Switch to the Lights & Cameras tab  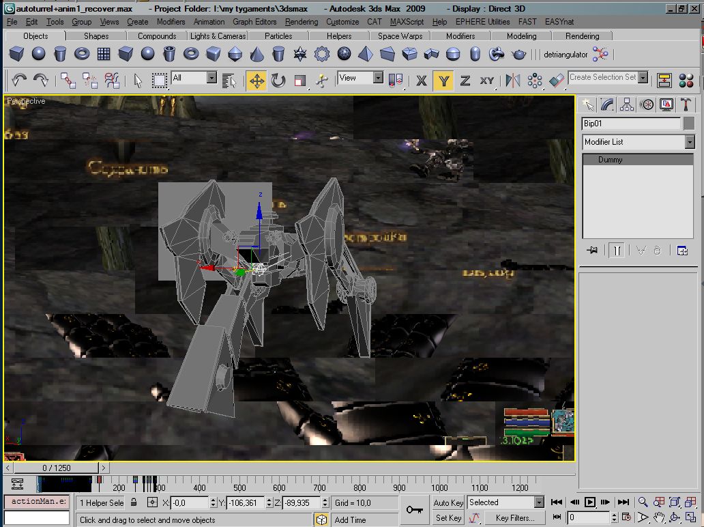click(218, 36)
